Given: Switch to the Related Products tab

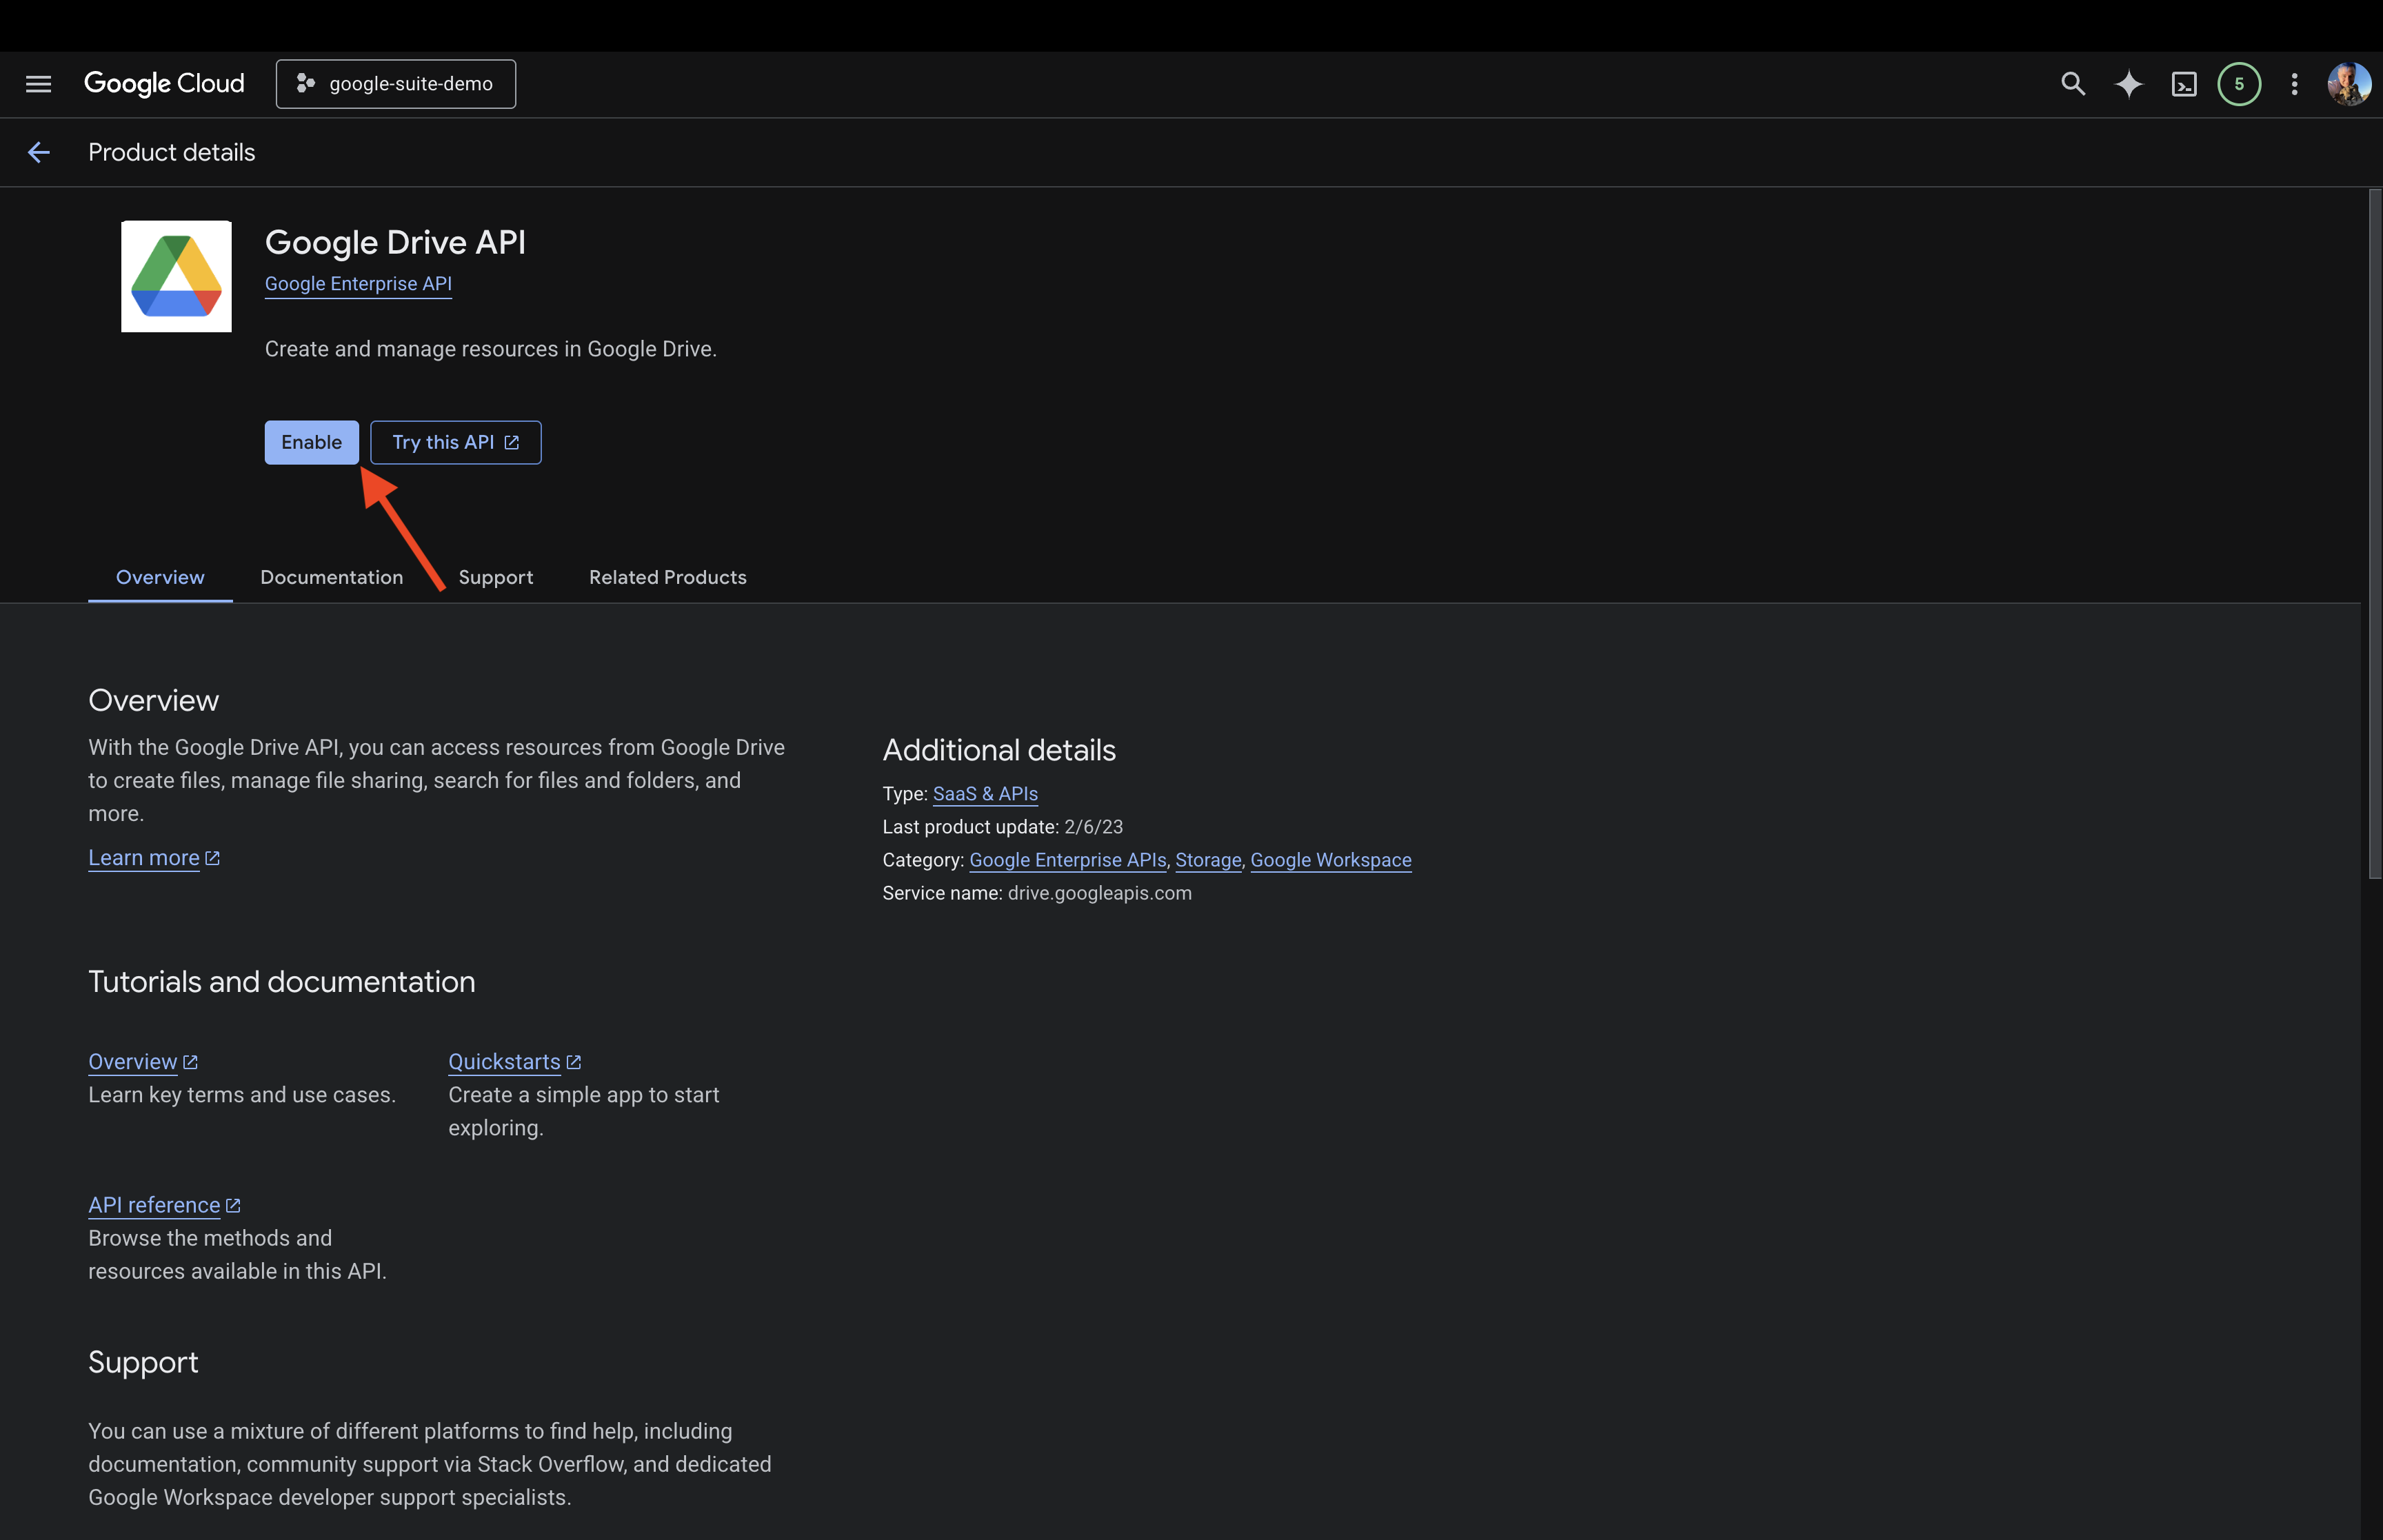Looking at the screenshot, I should [x=668, y=577].
